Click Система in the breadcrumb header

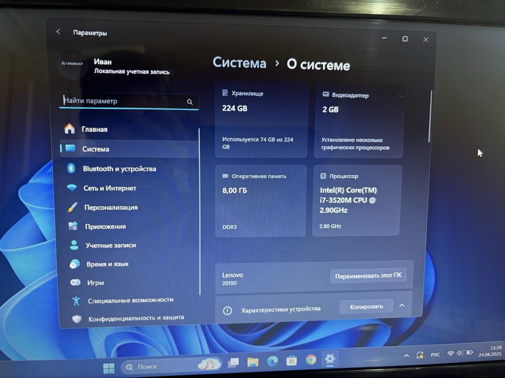239,62
